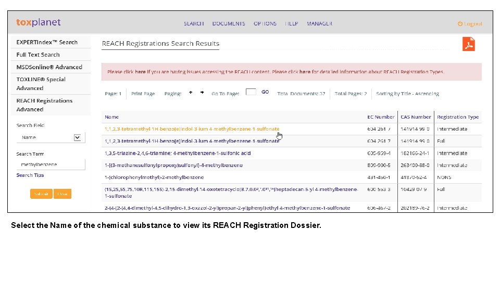500x281 pixels.
Task: Open the DOCUMENTS menu
Action: [x=229, y=23]
